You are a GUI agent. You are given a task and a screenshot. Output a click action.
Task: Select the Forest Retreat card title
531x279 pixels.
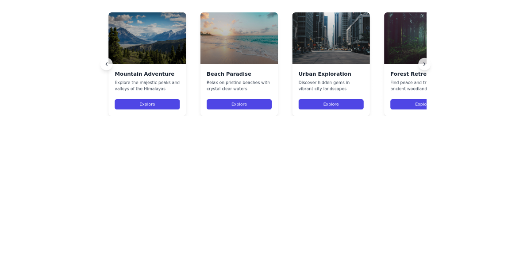pos(407,74)
